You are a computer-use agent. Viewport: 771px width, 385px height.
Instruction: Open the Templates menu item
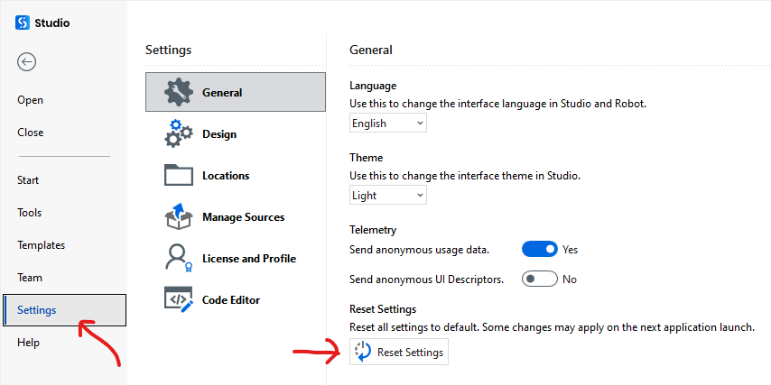[41, 245]
